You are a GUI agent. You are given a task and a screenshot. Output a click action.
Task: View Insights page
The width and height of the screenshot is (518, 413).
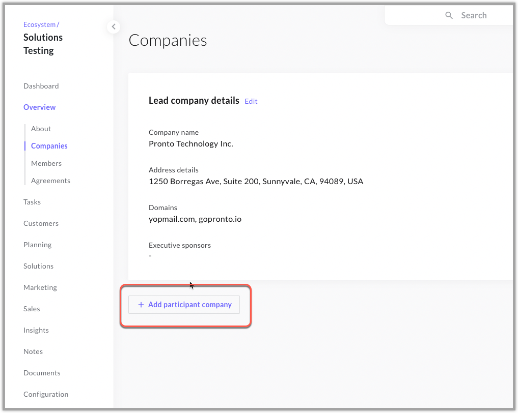[x=36, y=330]
